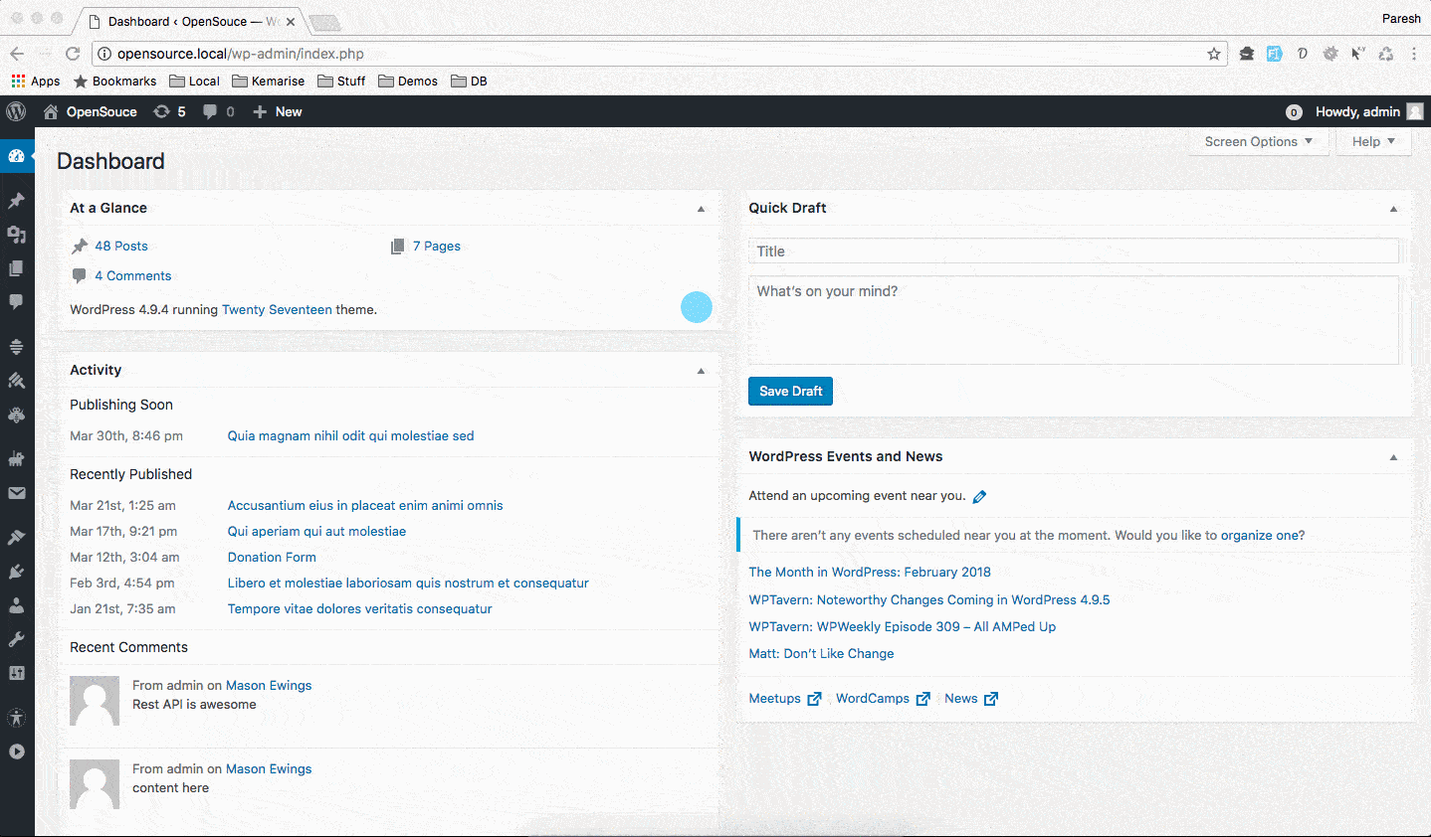Click the recycle extension icon in Chrome toolbar
The height and width of the screenshot is (837, 1431).
click(x=1385, y=54)
